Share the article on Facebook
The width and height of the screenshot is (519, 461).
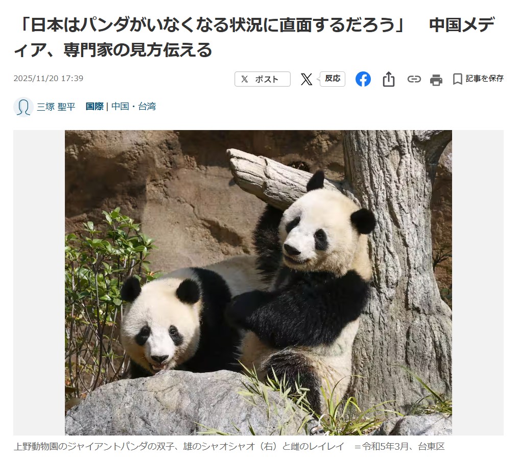click(x=363, y=79)
